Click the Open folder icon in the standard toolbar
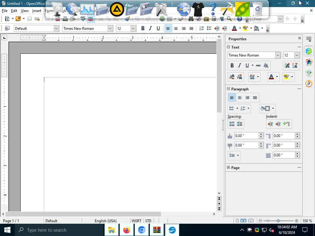 click(18, 19)
